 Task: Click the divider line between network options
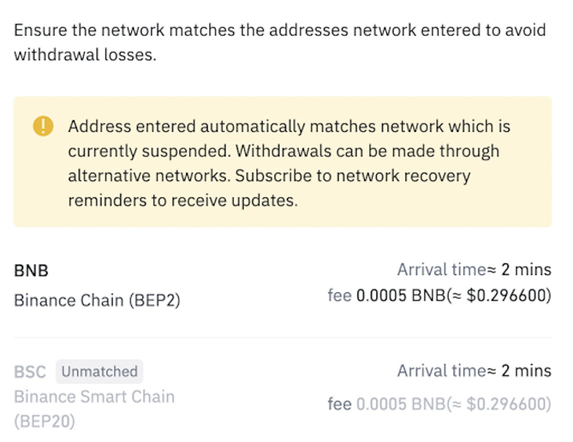(283, 337)
